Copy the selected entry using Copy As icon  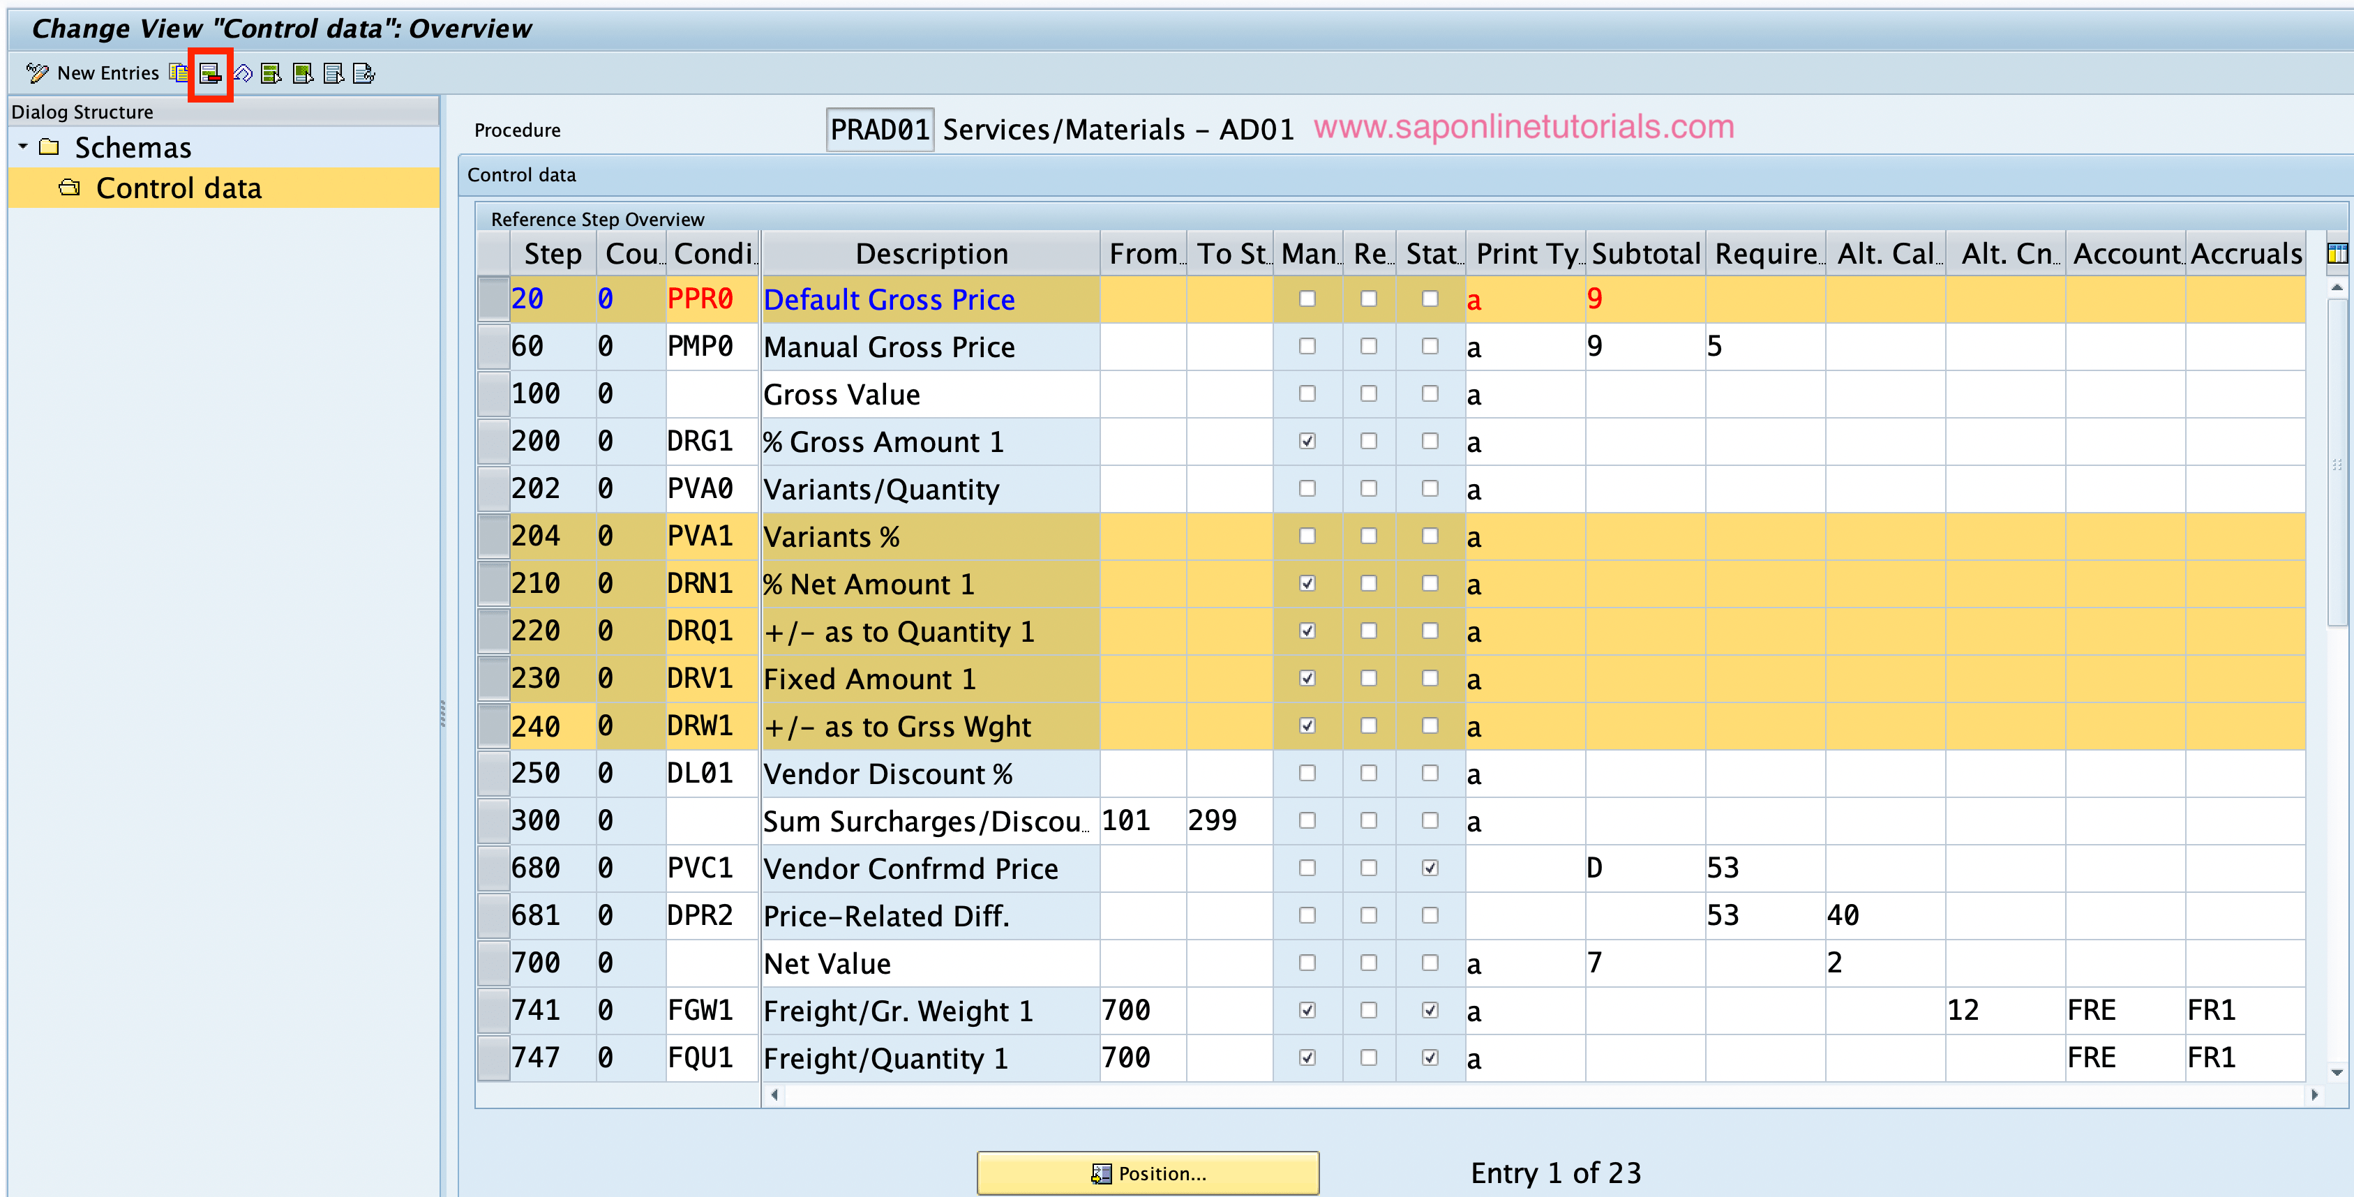[179, 73]
